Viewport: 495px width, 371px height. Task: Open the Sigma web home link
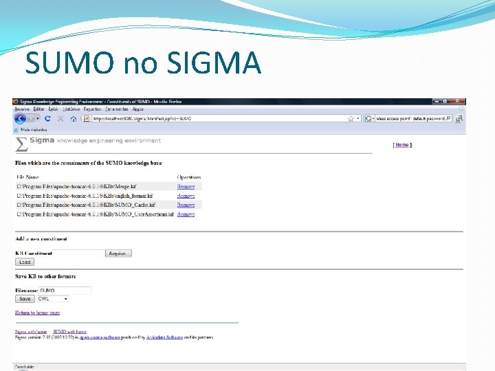31,332
